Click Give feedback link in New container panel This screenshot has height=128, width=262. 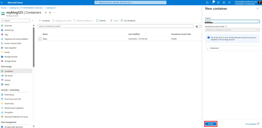252,124
